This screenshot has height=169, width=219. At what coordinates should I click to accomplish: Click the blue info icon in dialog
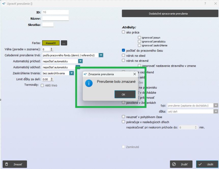tap(89, 83)
